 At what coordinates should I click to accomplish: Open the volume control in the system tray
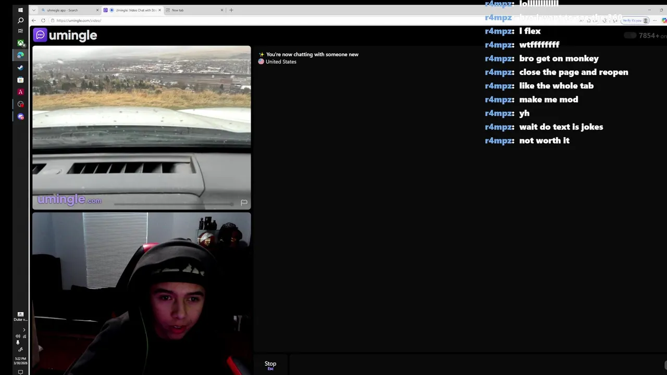point(18,336)
